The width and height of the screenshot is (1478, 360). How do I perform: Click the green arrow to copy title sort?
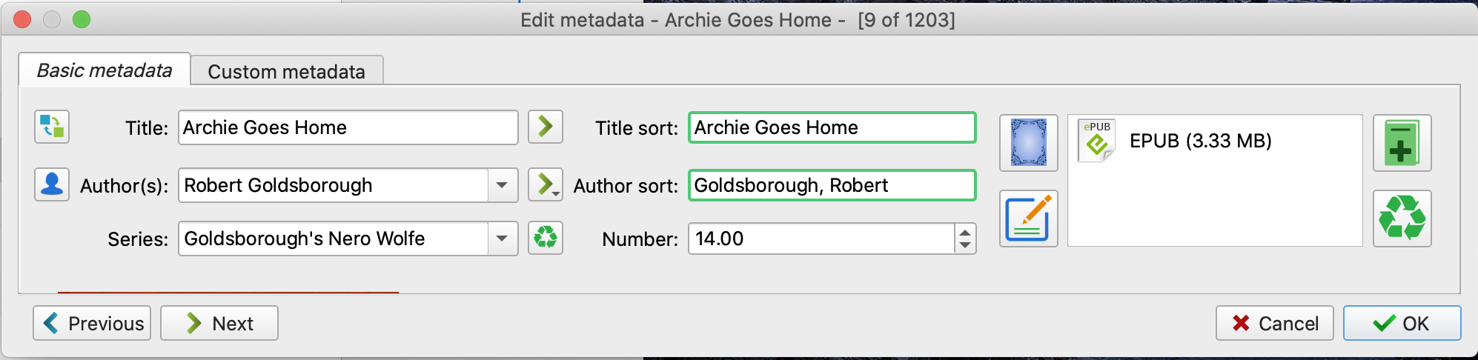tap(545, 127)
